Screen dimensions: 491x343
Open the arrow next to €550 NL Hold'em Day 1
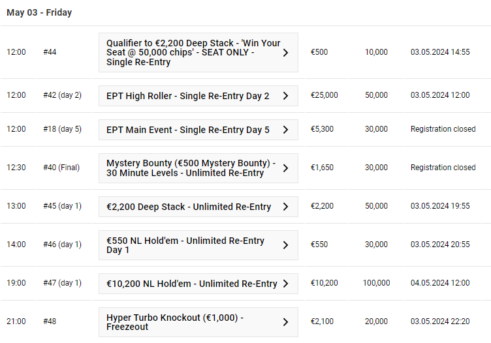(285, 245)
